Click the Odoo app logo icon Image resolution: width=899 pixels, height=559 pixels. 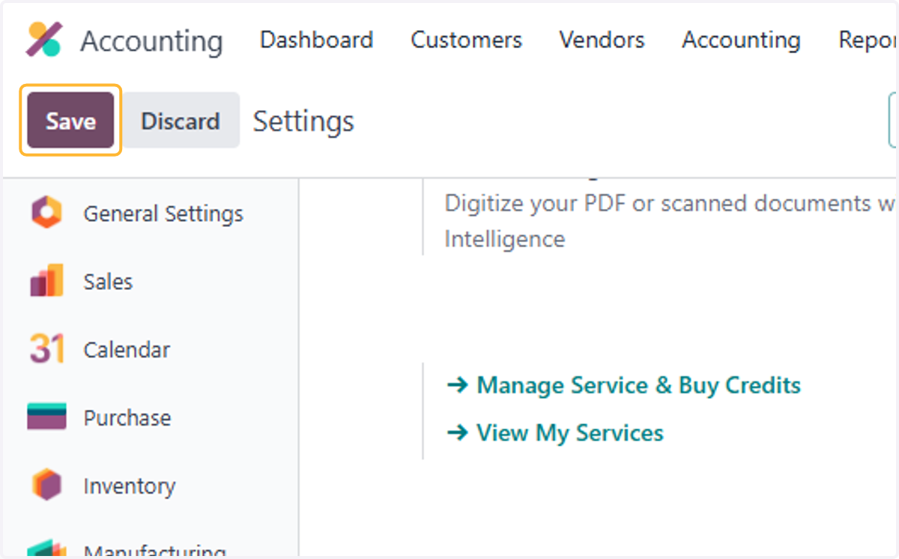(x=44, y=39)
